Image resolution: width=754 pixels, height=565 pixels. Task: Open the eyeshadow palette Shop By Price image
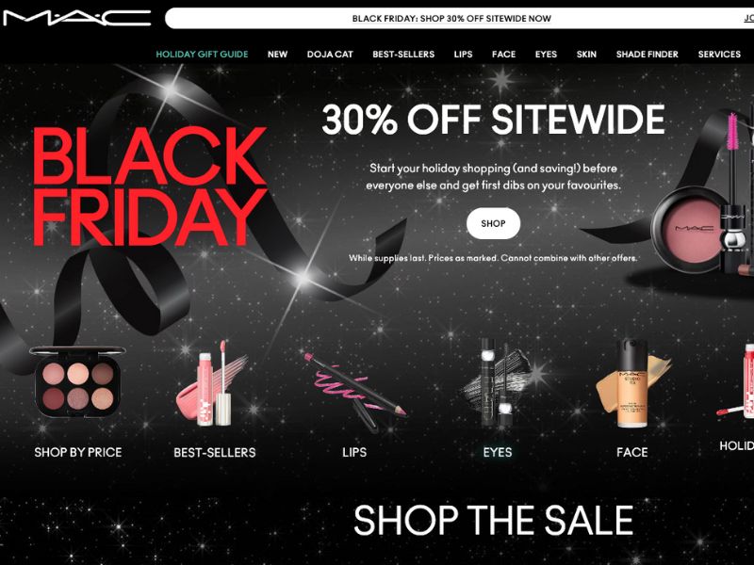(77, 382)
